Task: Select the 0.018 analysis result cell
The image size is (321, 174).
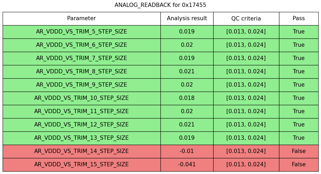Action: [187, 98]
